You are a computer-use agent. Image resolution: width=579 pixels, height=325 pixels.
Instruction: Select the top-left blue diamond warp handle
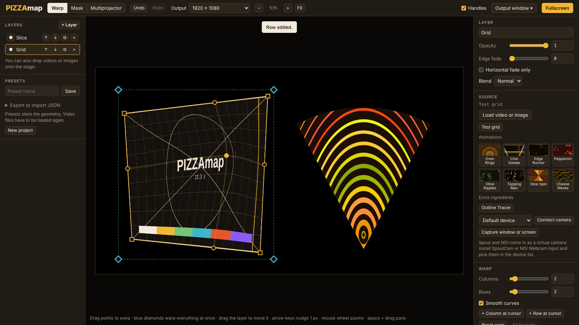pyautogui.click(x=118, y=90)
